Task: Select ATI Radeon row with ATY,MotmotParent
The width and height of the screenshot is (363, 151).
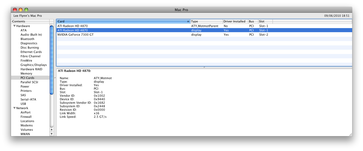Action: click(204, 26)
